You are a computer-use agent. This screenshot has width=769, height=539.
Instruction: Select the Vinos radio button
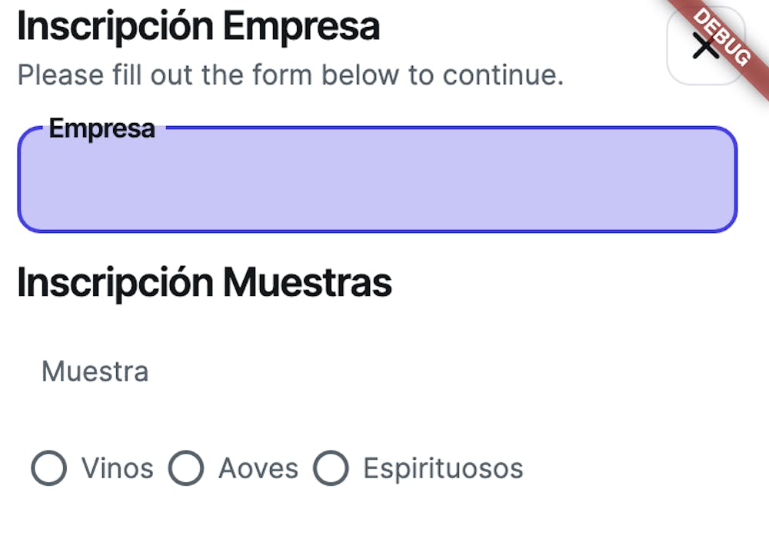point(48,468)
